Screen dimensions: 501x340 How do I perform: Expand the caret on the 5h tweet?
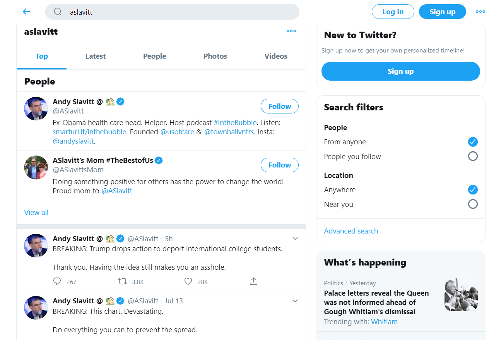(295, 239)
